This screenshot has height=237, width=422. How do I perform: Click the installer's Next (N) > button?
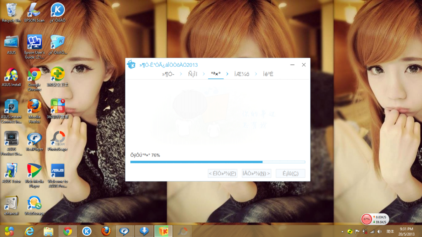(256, 174)
